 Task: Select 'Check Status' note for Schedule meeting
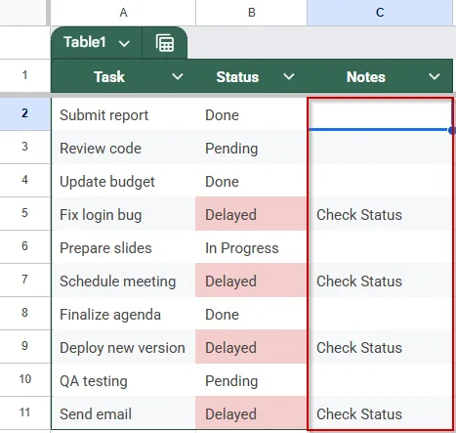coord(380,281)
